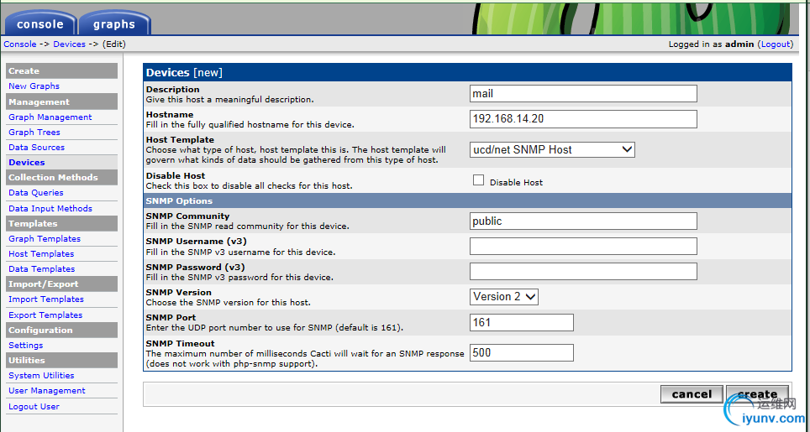This screenshot has height=432, width=810.
Task: Open Settings in sidebar
Action: coord(26,346)
